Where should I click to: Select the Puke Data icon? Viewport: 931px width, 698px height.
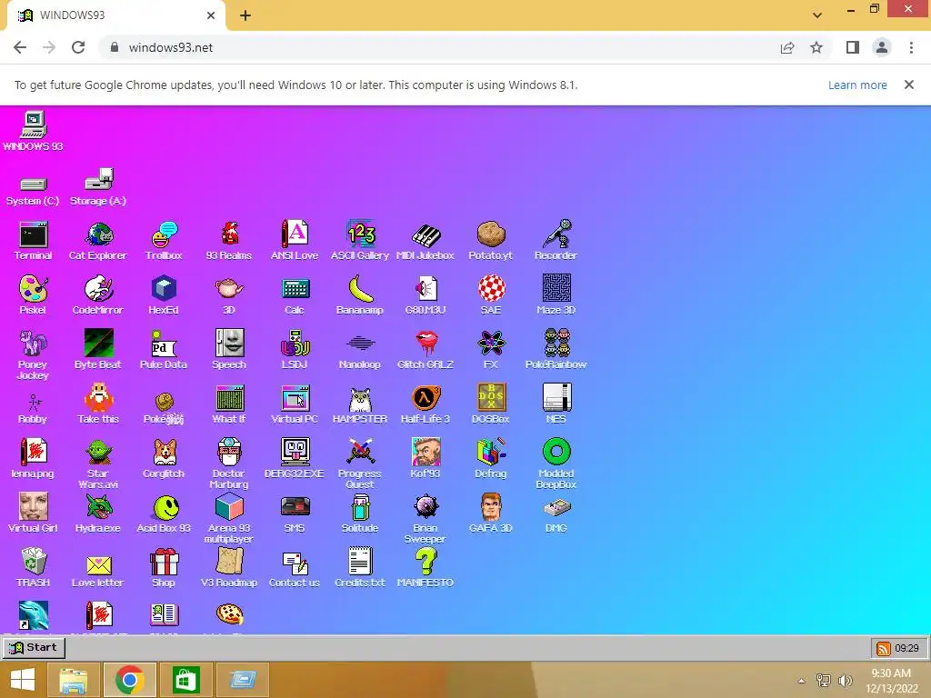(x=164, y=350)
